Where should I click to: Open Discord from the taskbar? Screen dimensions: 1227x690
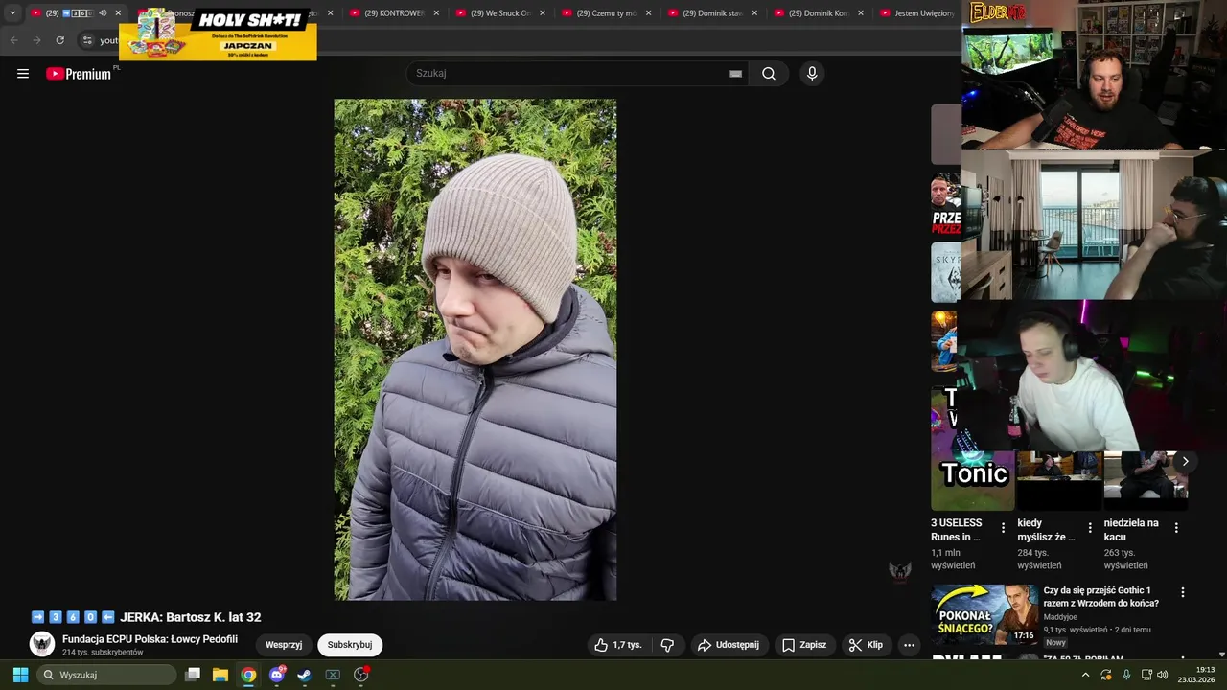(277, 675)
